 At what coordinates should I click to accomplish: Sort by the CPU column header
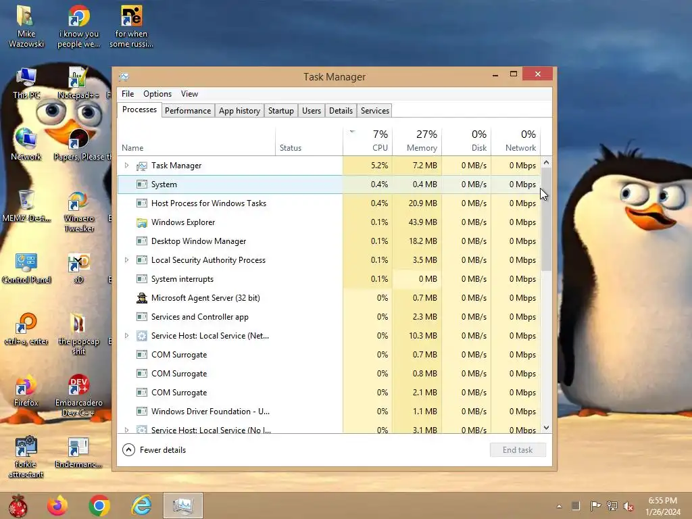(x=368, y=141)
